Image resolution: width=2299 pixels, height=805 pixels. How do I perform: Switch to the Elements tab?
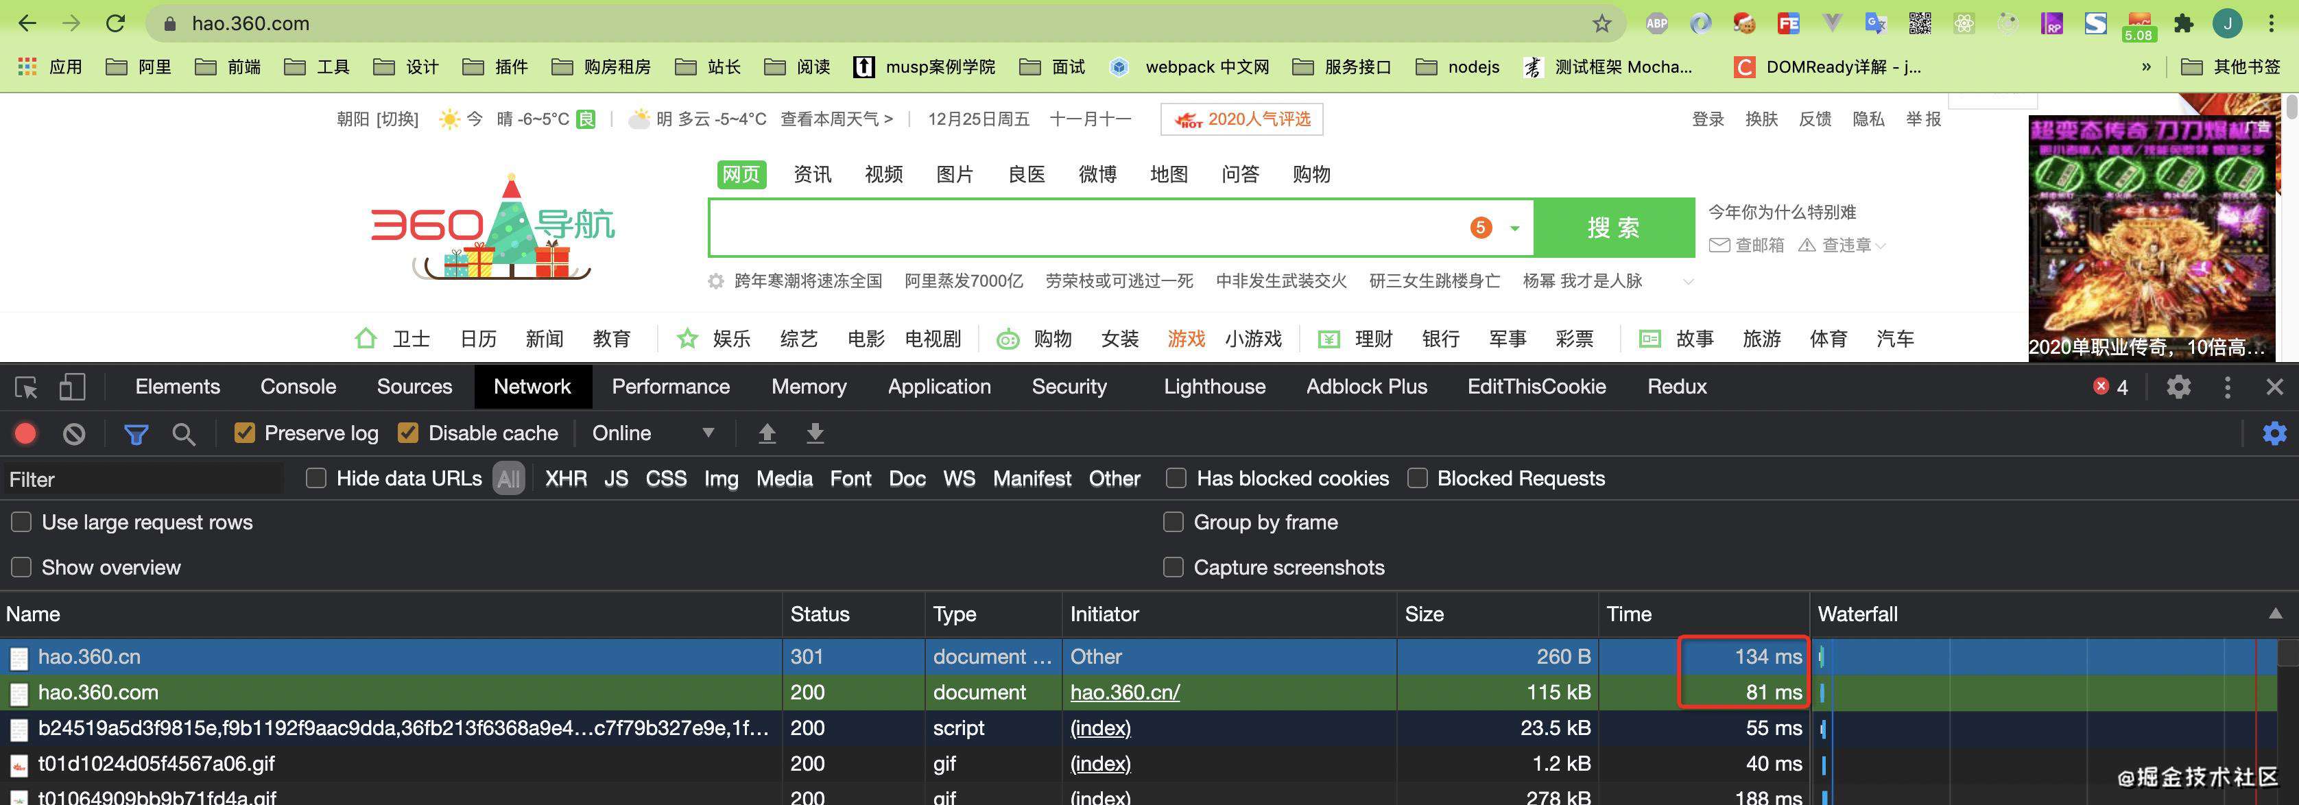[x=178, y=387]
